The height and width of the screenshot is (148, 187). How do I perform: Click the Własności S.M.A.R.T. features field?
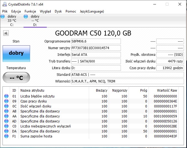(x=127, y=81)
